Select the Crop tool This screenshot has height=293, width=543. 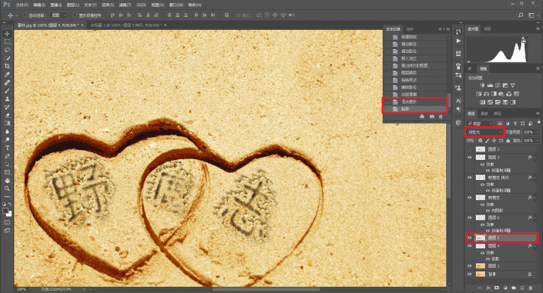click(x=7, y=66)
